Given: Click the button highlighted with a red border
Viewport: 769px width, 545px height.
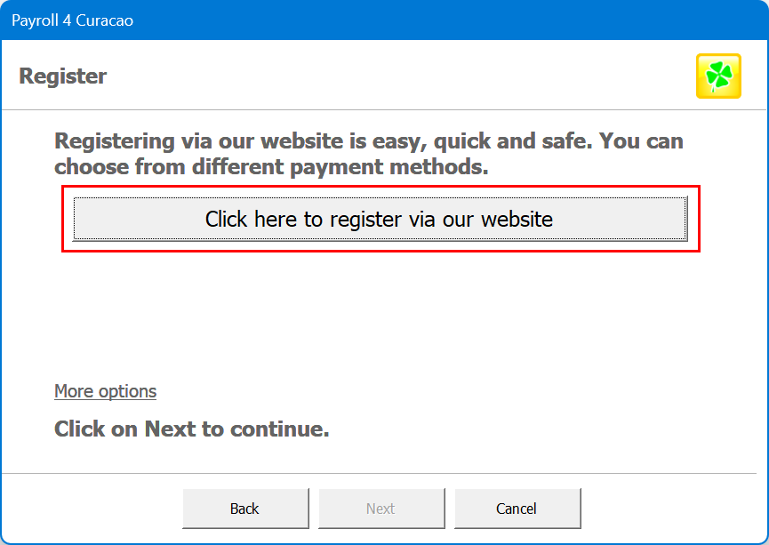Looking at the screenshot, I should pos(380,219).
